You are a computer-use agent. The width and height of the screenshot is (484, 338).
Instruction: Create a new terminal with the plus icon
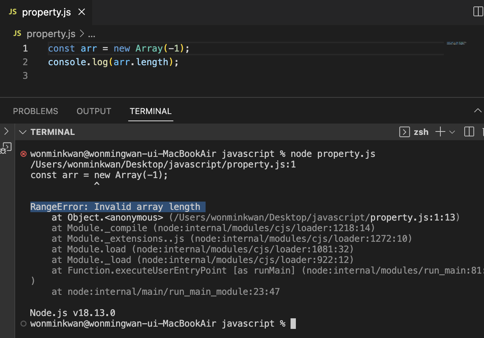[x=440, y=132]
